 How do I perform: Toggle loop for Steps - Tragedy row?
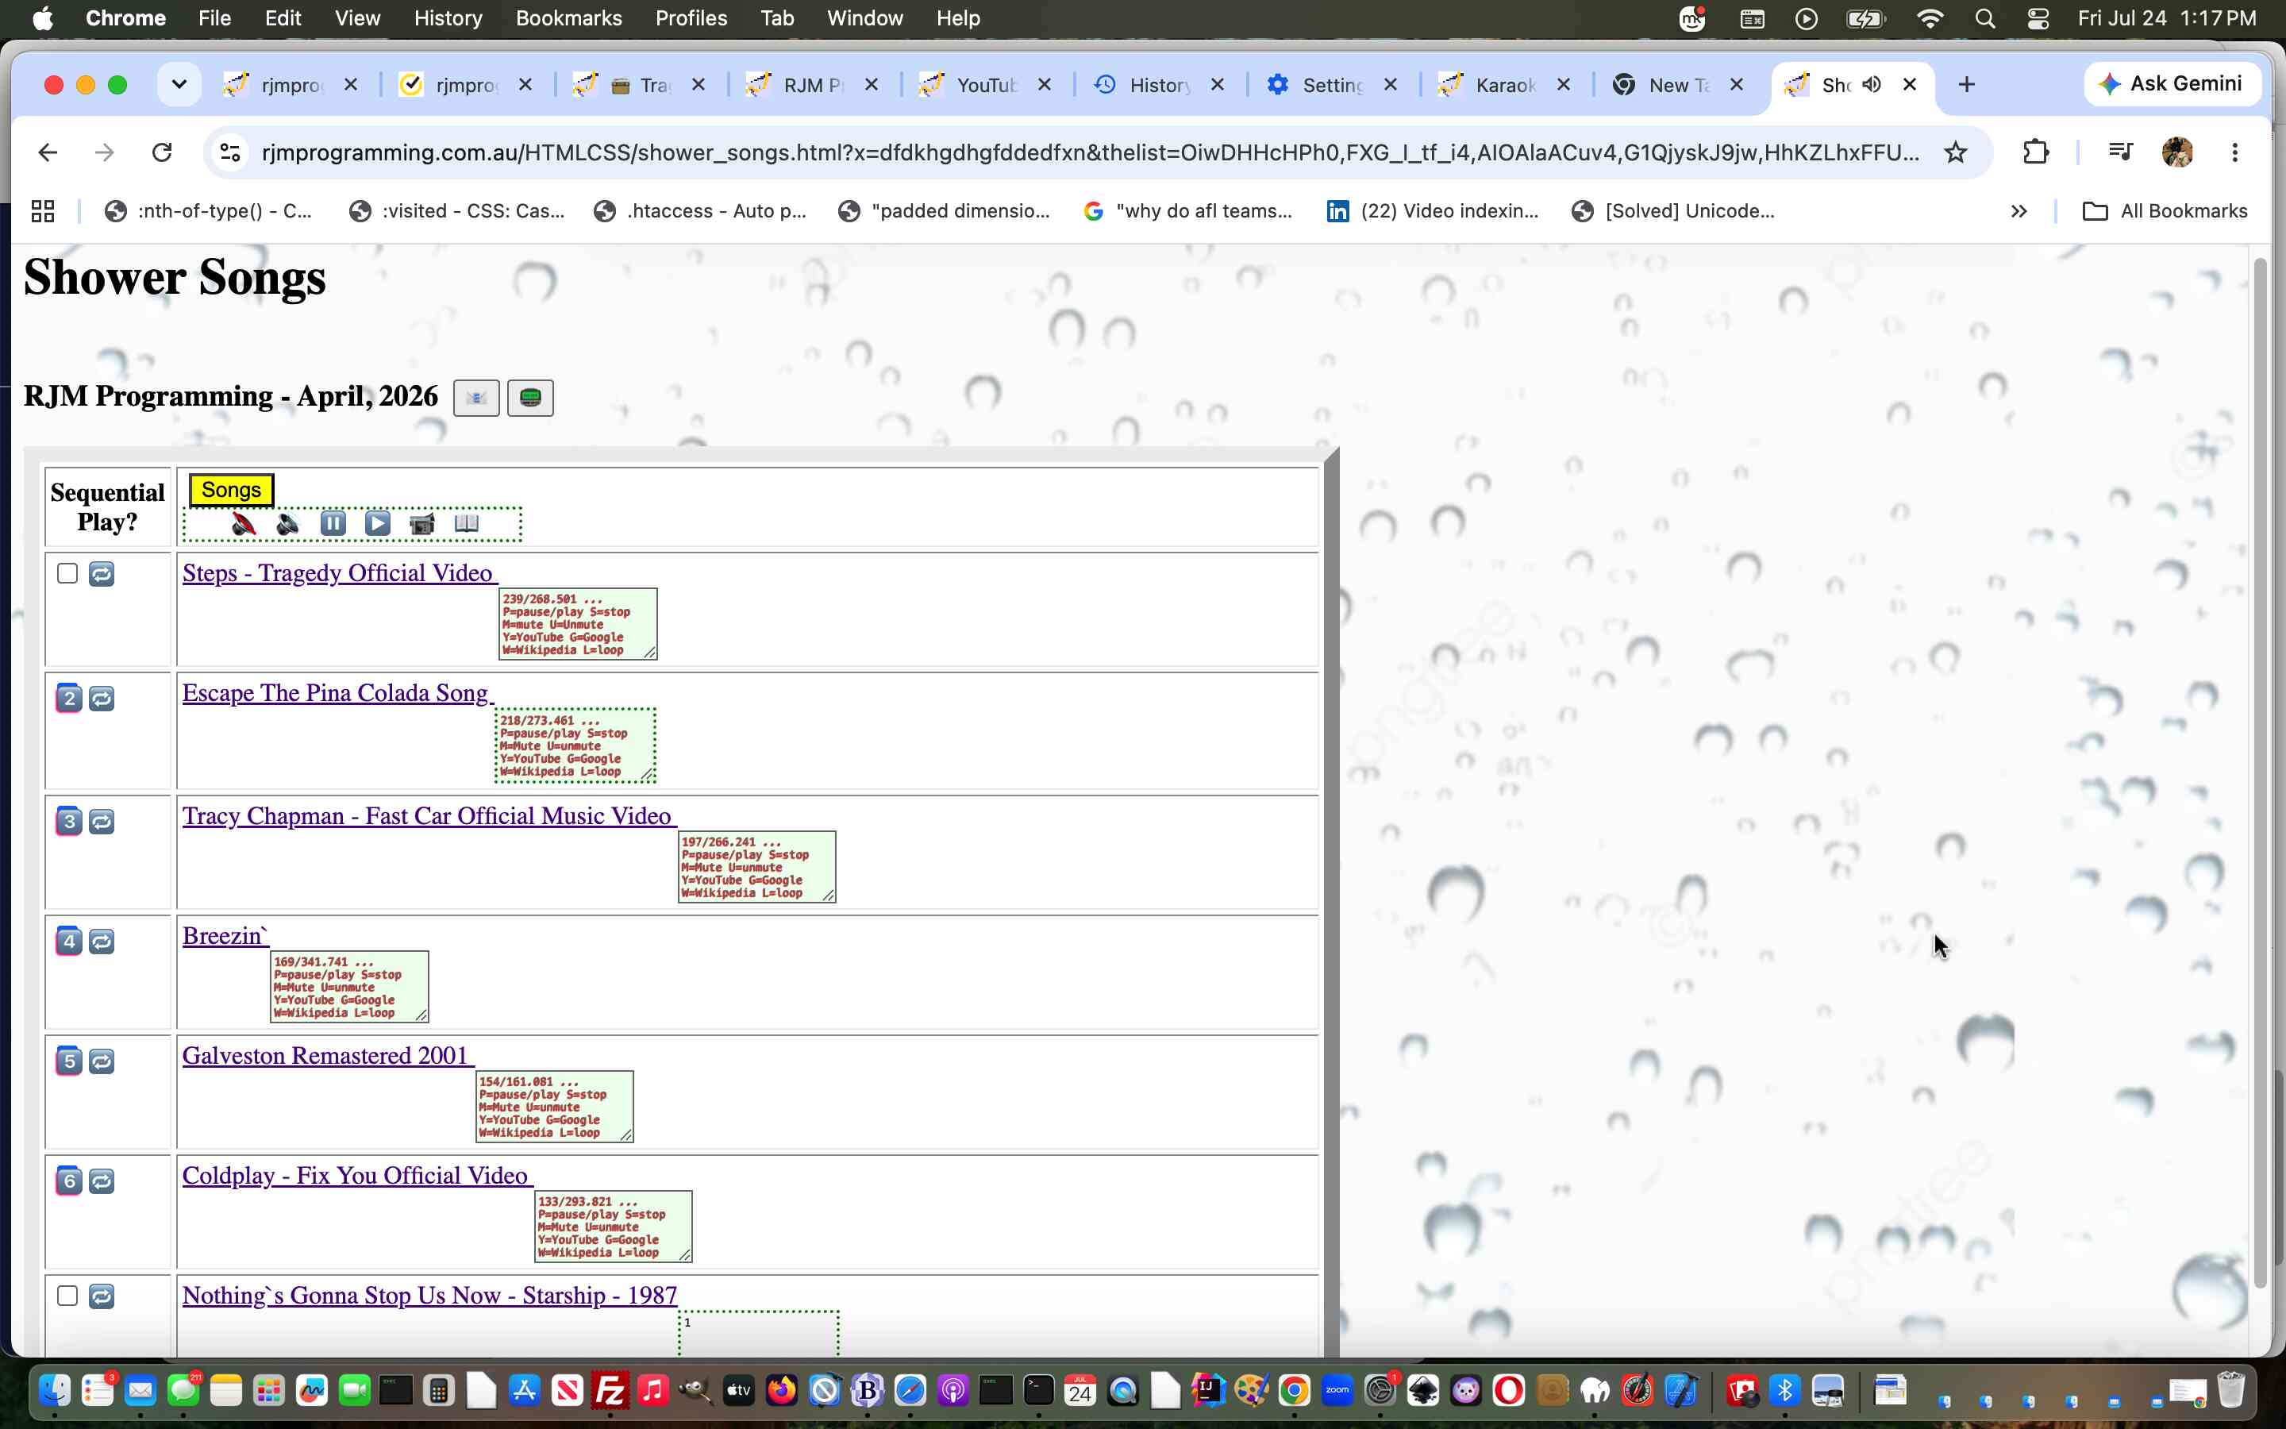(102, 574)
